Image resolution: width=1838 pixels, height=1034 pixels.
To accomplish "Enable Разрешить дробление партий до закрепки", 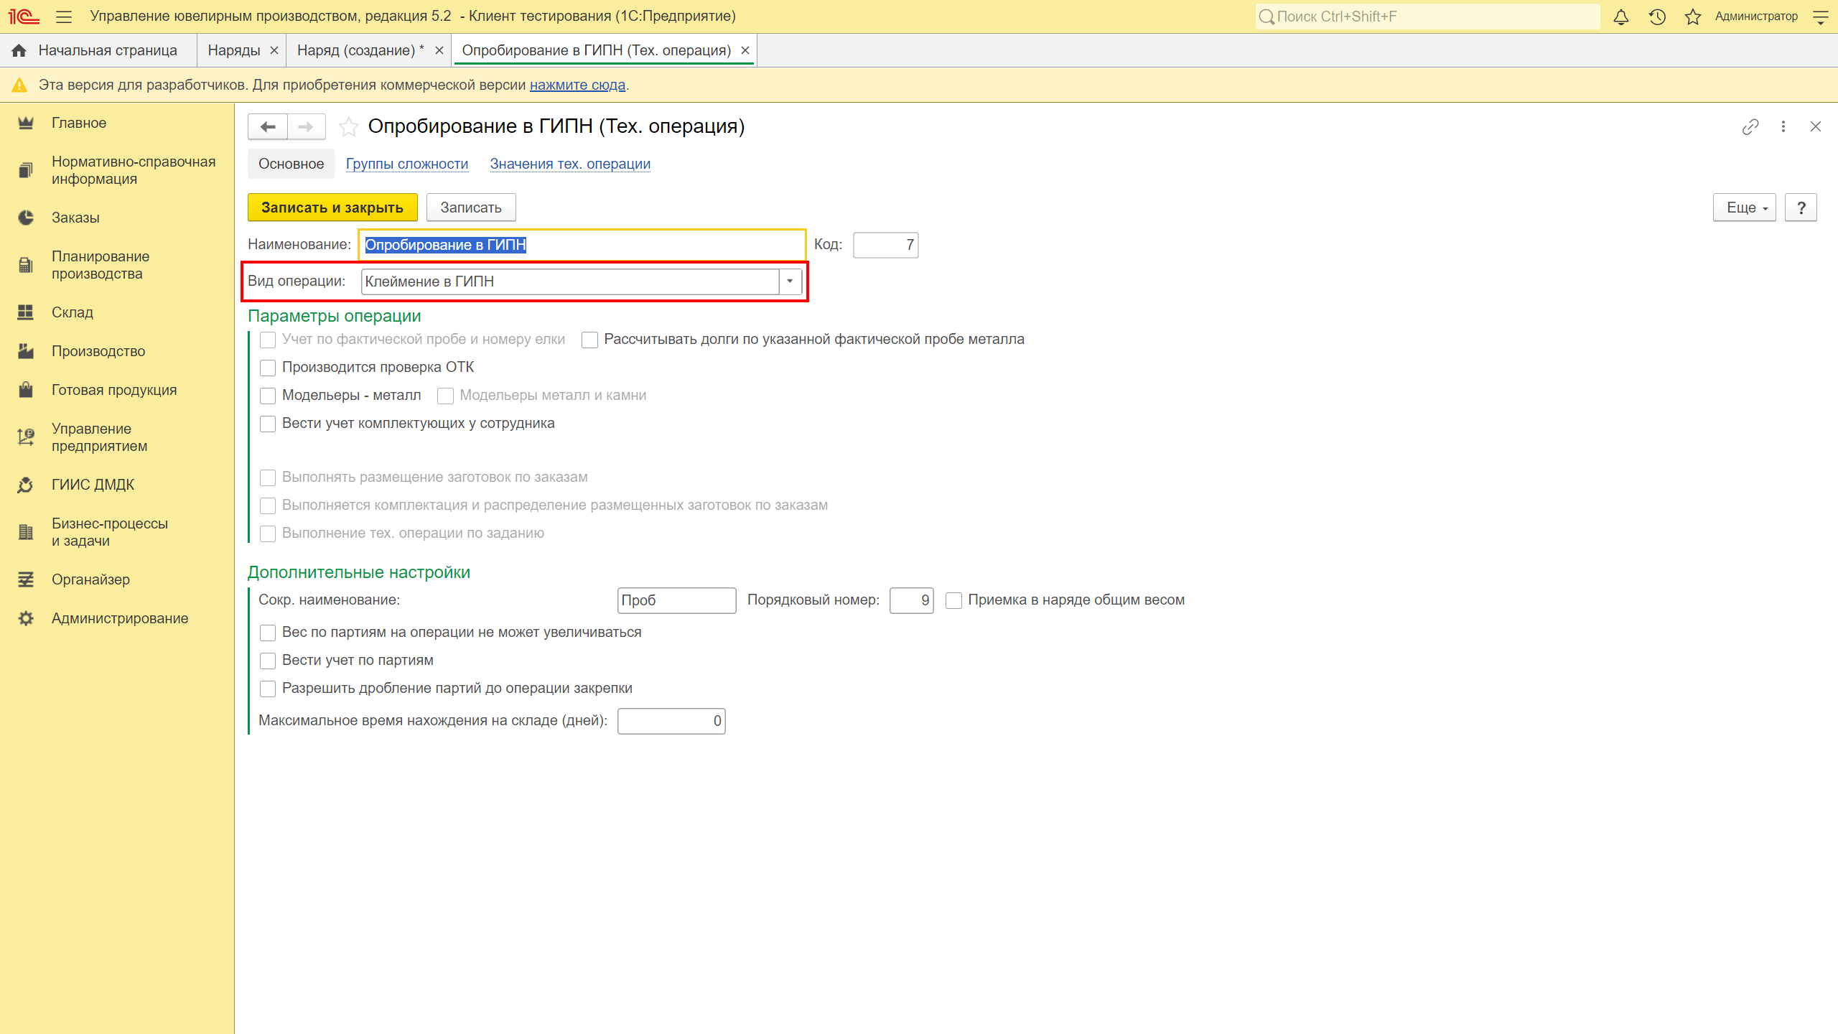I will pos(268,689).
